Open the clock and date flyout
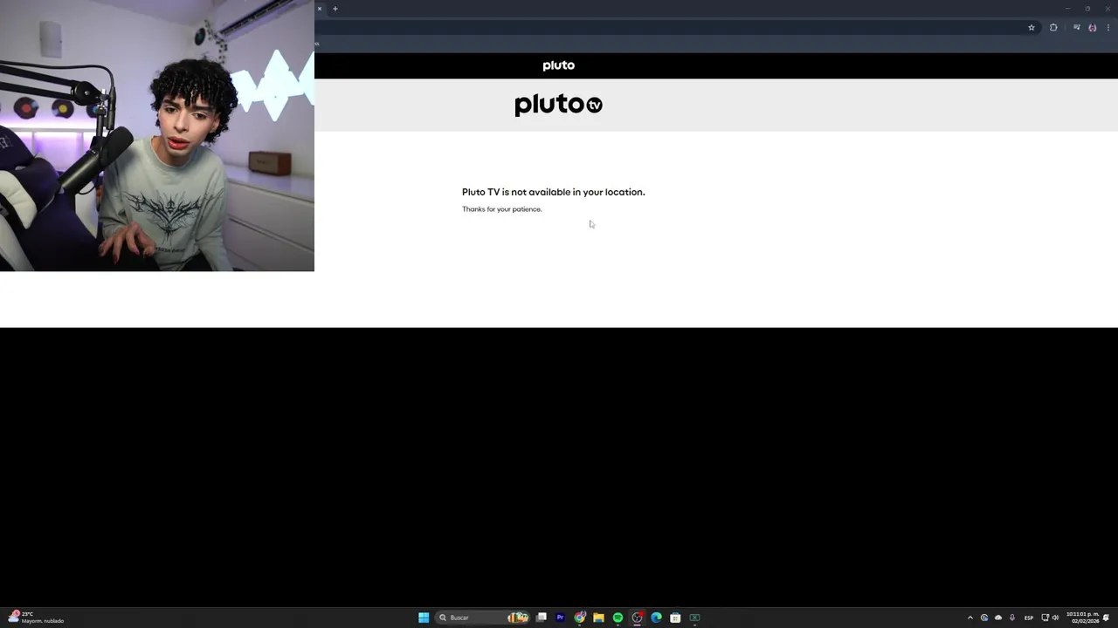 (1082, 618)
